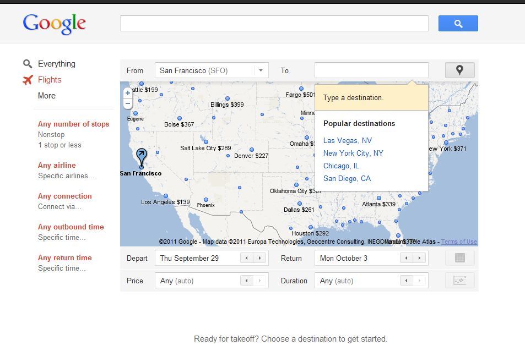525x351 pixels.
Task: Step the depart date back one day
Action: 247,258
